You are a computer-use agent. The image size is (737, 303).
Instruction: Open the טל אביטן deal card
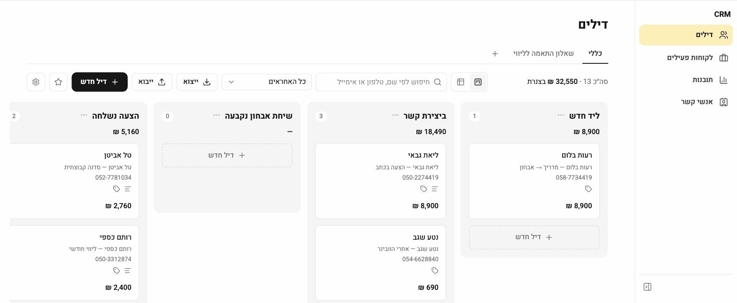pyautogui.click(x=74, y=181)
